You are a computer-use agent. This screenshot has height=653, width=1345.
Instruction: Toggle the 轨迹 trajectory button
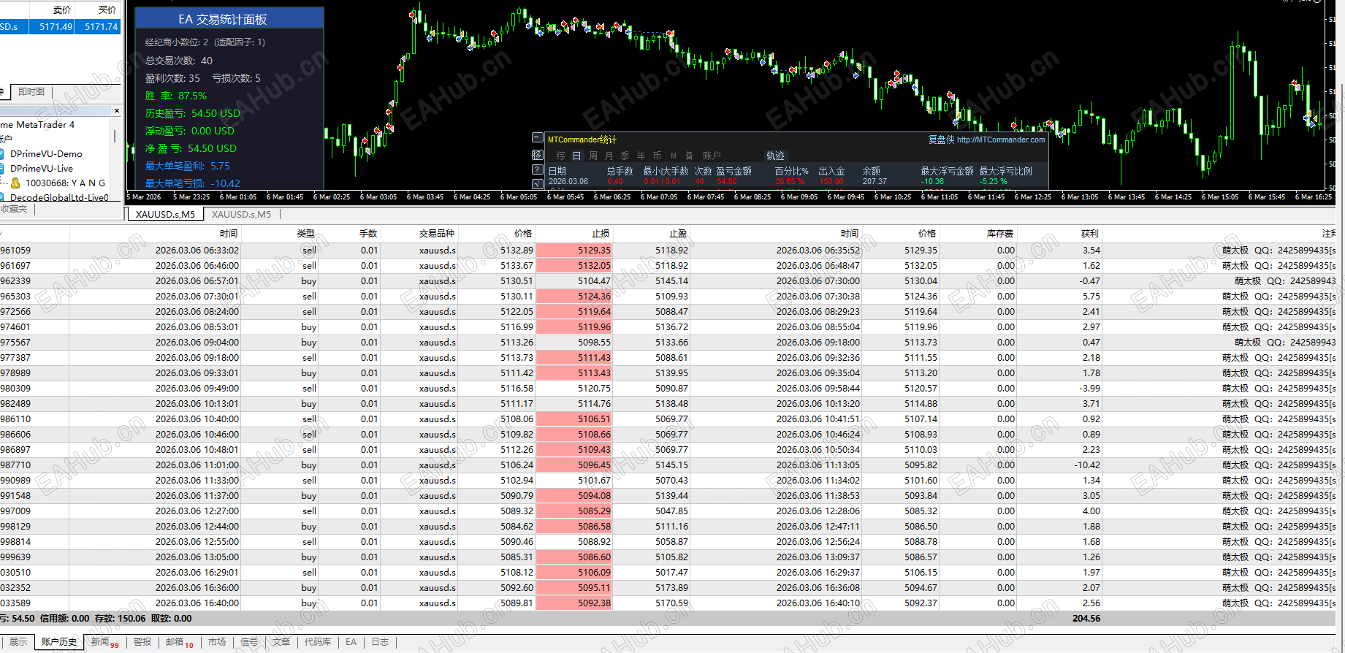tap(775, 156)
